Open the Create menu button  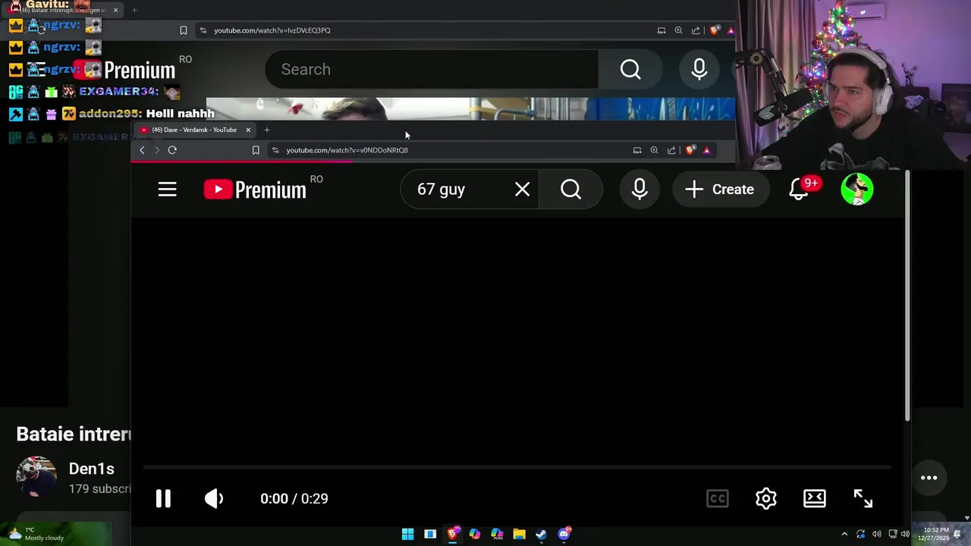pos(720,190)
